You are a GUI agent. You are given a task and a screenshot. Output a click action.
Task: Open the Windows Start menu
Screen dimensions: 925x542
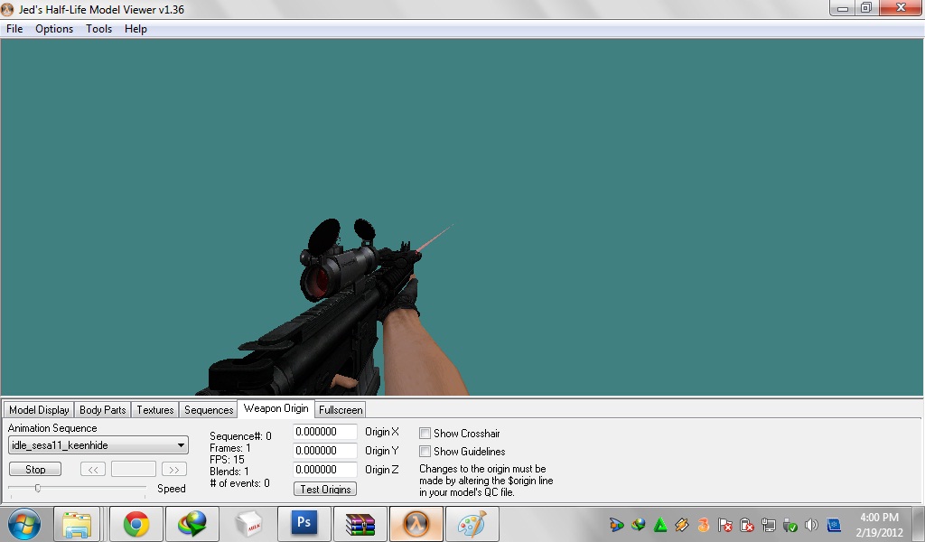[x=24, y=524]
